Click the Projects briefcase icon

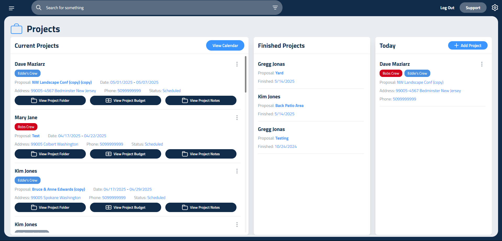16,29
